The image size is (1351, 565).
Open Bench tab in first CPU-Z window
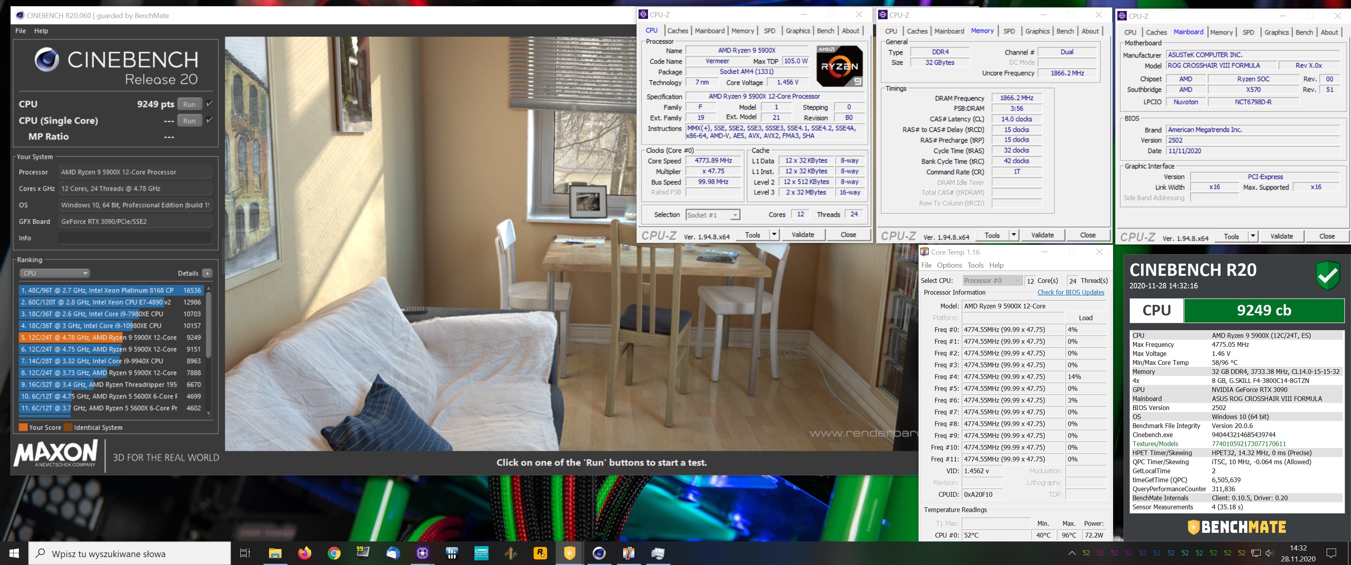[826, 31]
